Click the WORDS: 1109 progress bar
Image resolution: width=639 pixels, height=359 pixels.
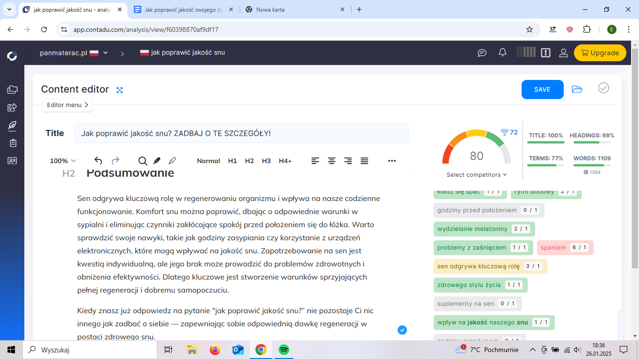coord(592,165)
